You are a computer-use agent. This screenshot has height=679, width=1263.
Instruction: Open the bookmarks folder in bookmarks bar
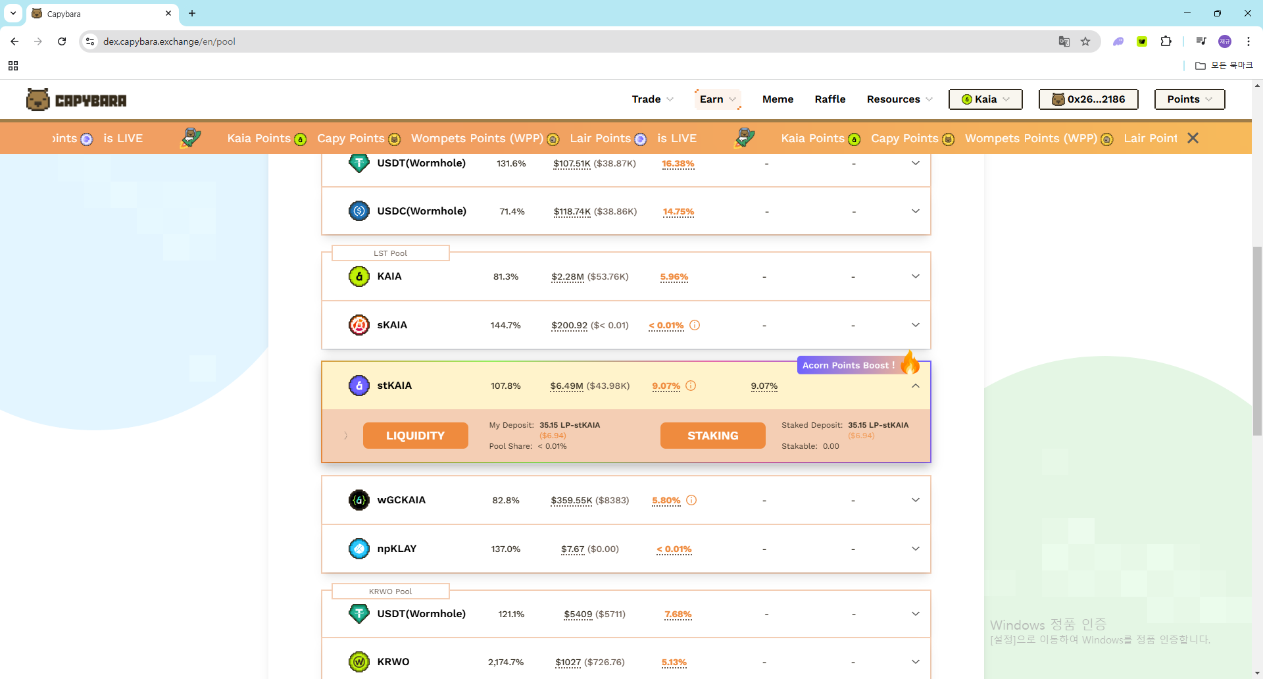point(1224,65)
